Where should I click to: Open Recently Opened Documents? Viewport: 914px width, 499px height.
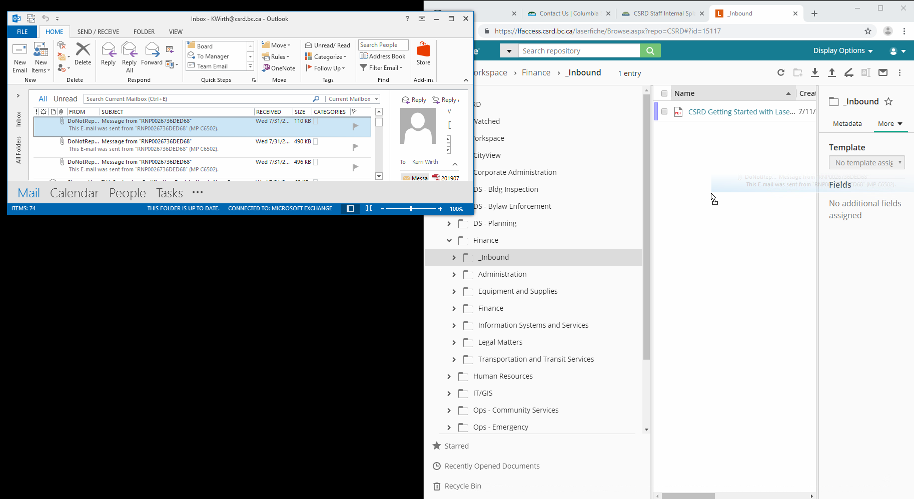pos(492,466)
